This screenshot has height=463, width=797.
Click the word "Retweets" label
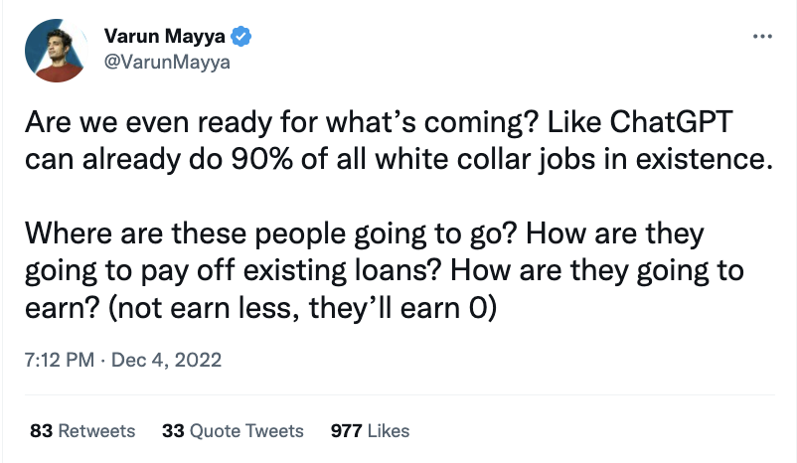96,431
